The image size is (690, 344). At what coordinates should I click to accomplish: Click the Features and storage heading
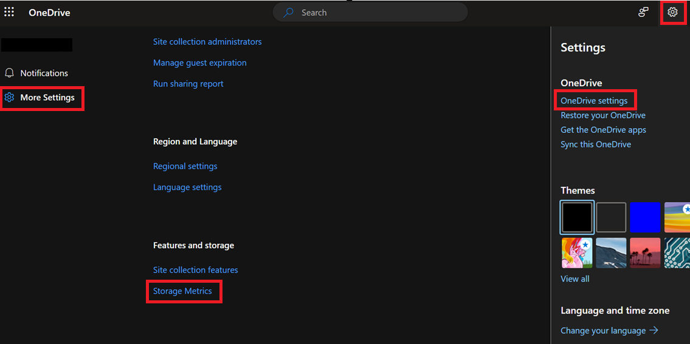tap(193, 245)
